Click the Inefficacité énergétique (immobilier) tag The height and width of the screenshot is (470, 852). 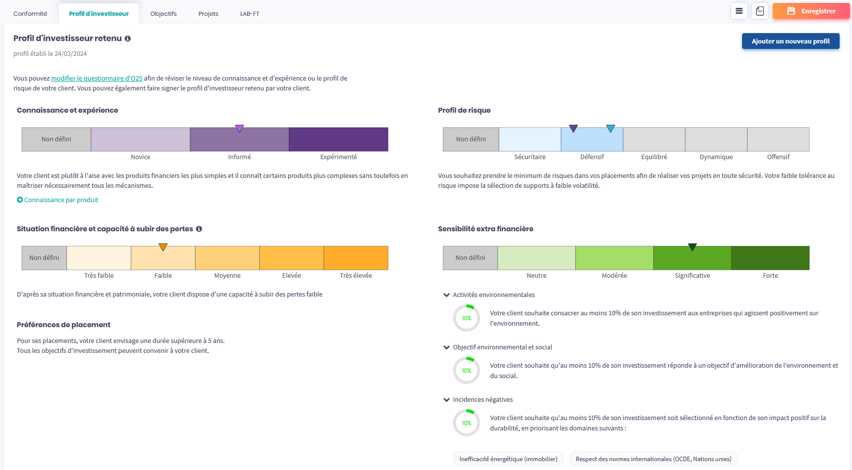pyautogui.click(x=508, y=459)
